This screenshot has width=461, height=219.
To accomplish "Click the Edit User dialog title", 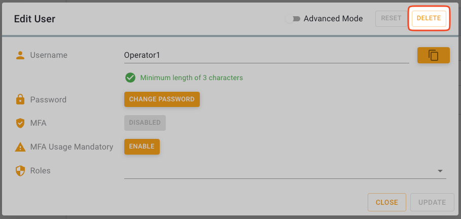I will [34, 19].
